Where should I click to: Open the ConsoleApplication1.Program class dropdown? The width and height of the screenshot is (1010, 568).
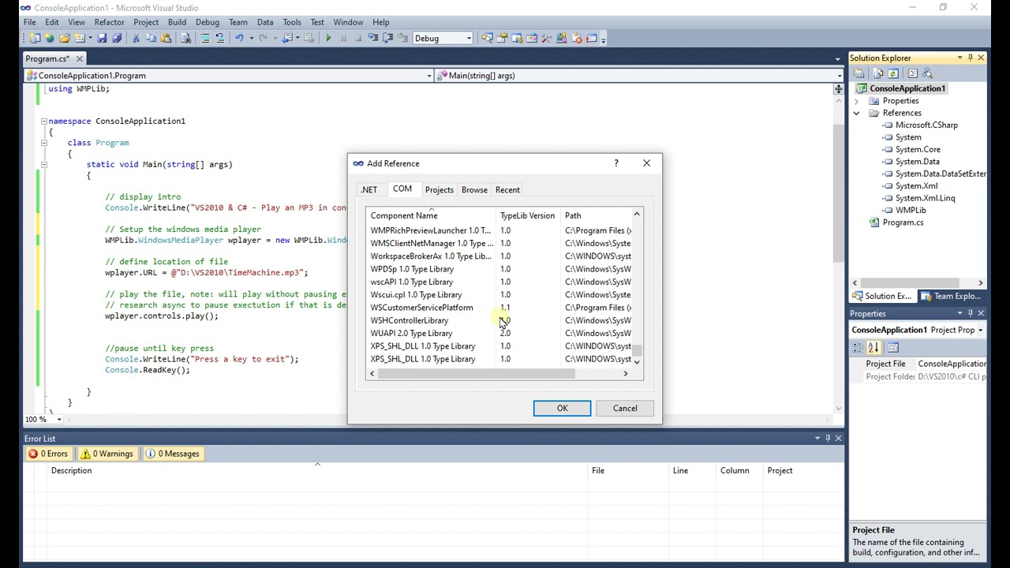click(429, 76)
